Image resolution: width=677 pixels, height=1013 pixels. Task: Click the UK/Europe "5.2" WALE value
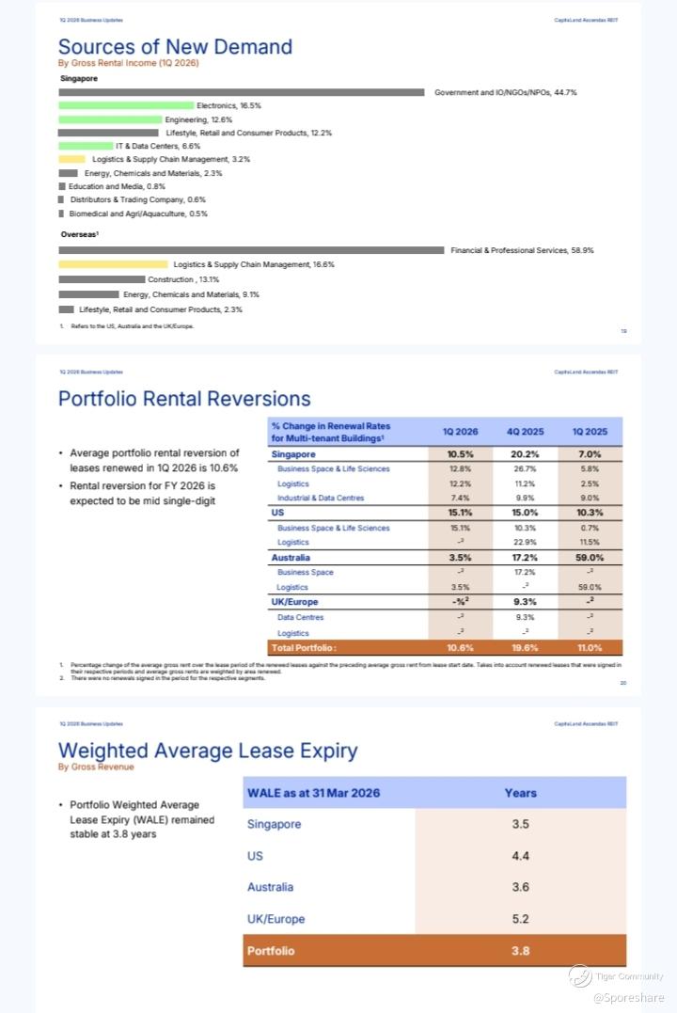[521, 919]
